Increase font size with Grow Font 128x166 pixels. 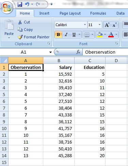[107, 25]
